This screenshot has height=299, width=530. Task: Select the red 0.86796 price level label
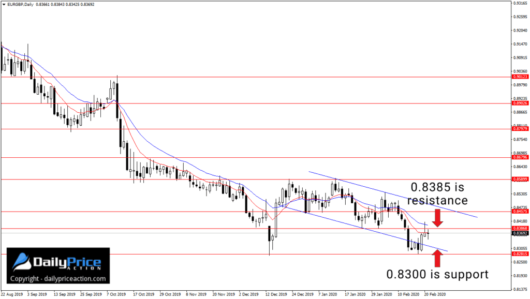(x=520, y=157)
